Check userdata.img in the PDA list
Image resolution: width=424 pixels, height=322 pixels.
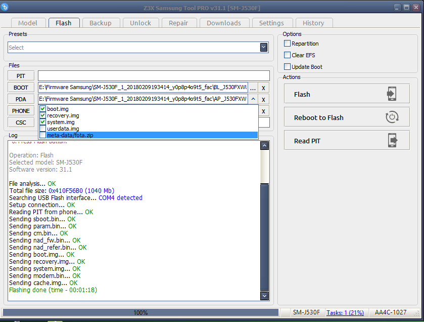pos(42,129)
